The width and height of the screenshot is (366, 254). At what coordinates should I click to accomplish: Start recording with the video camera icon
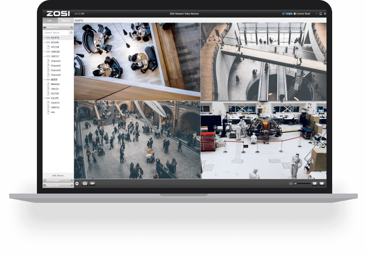coord(93,183)
